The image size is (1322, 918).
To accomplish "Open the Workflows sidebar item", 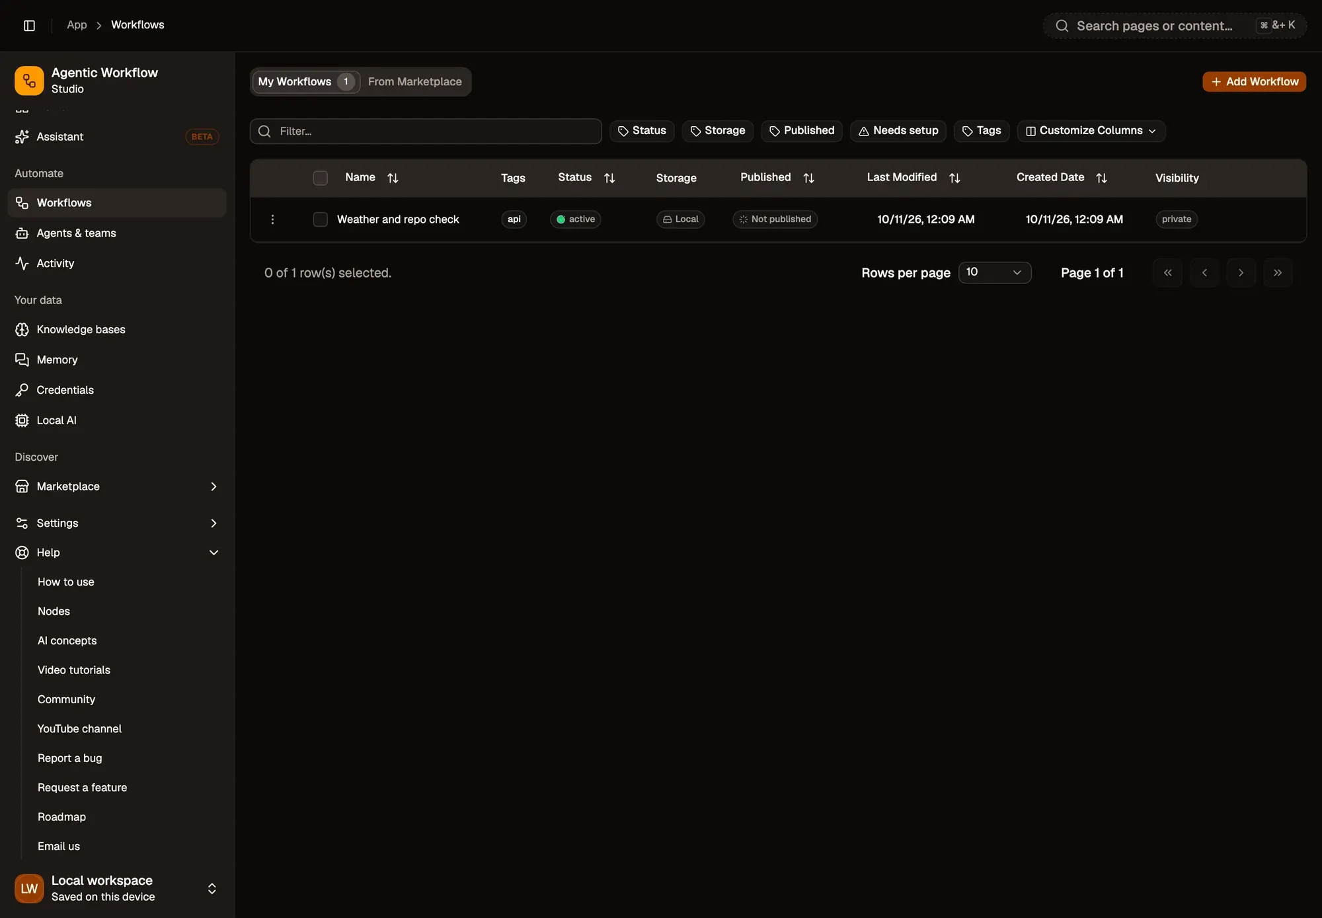I will (117, 203).
